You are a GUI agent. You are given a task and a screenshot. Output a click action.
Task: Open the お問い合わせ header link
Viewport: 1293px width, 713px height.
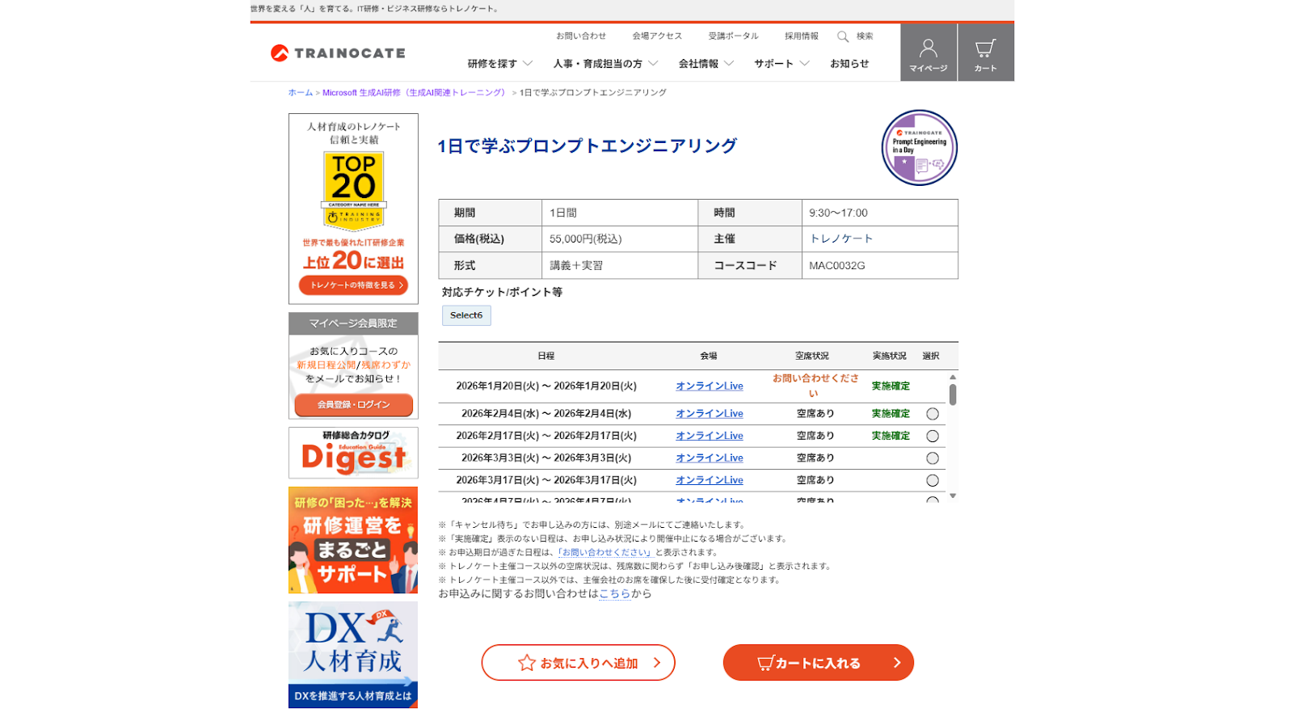coord(580,36)
